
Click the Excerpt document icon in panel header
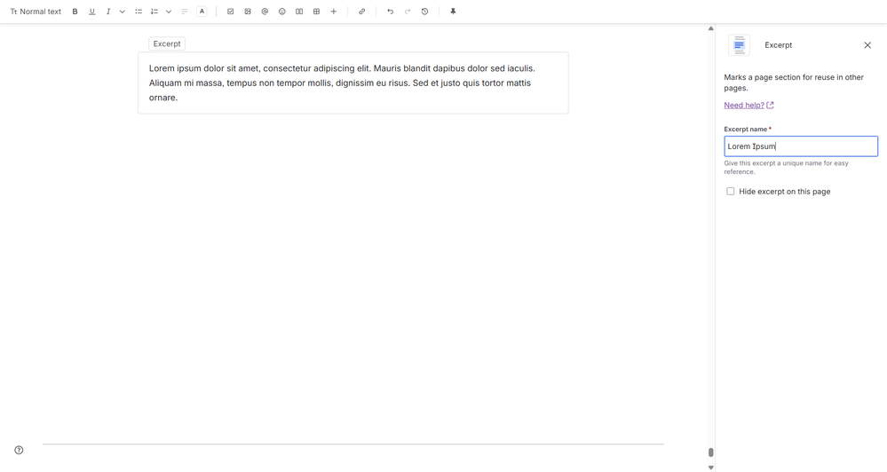click(x=739, y=45)
